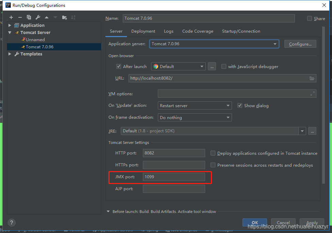The image size is (332, 233).
Task: Check the Share checkbox
Action: pos(309,18)
